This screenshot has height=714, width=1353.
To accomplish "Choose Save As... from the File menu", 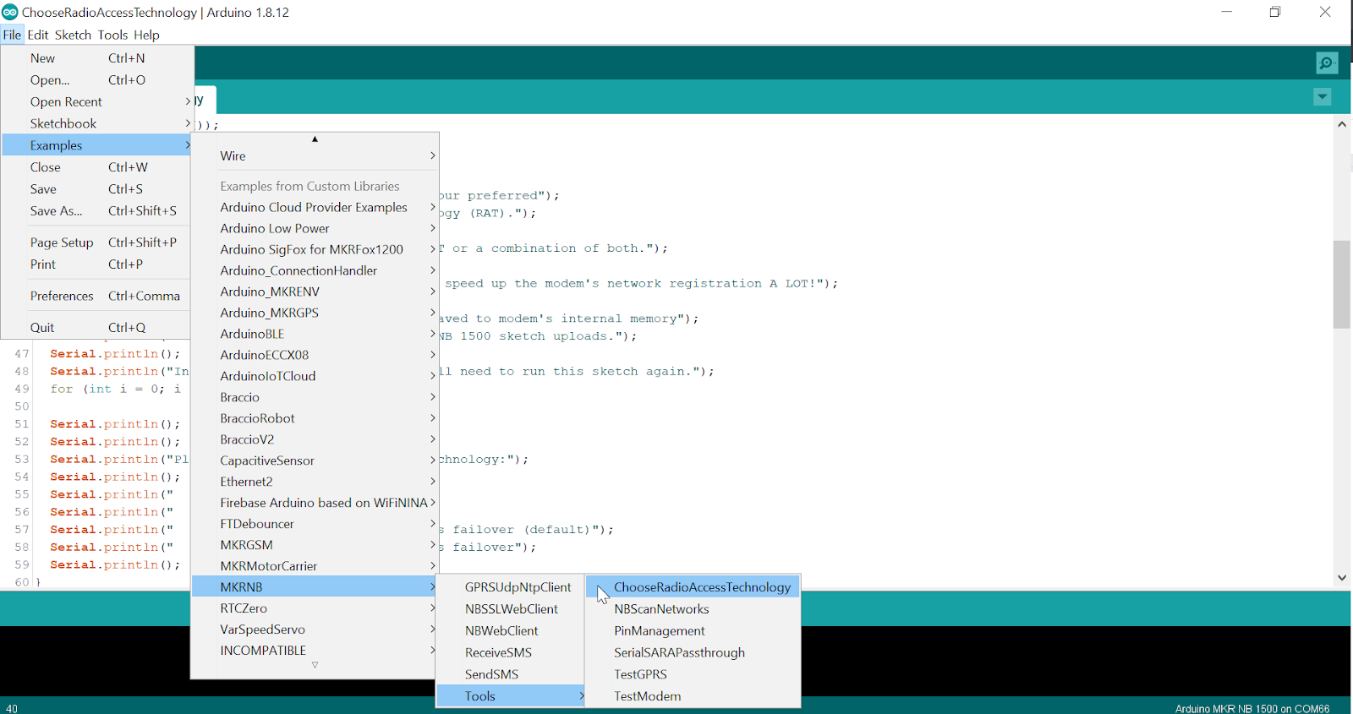I will [97, 211].
